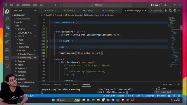Switch to the Contact.js tab
Viewport: 187px width, 105px height.
tap(50, 10)
